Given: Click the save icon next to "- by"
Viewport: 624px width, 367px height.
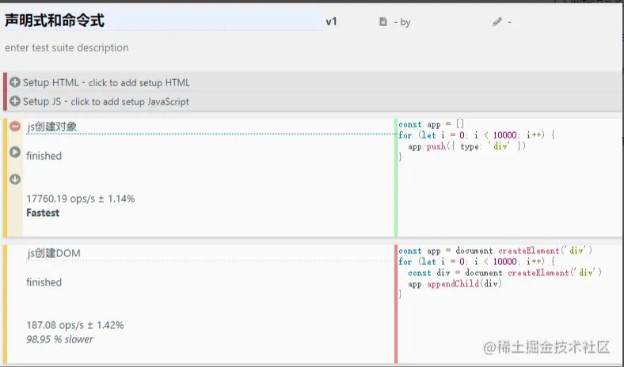Looking at the screenshot, I should (383, 22).
